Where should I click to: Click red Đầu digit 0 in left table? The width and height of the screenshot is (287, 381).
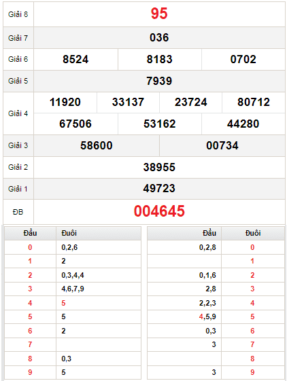(x=30, y=247)
